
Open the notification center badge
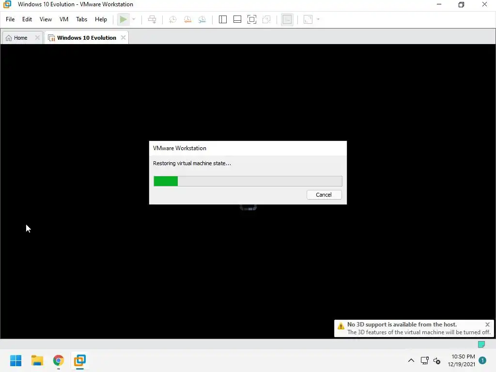click(482, 360)
